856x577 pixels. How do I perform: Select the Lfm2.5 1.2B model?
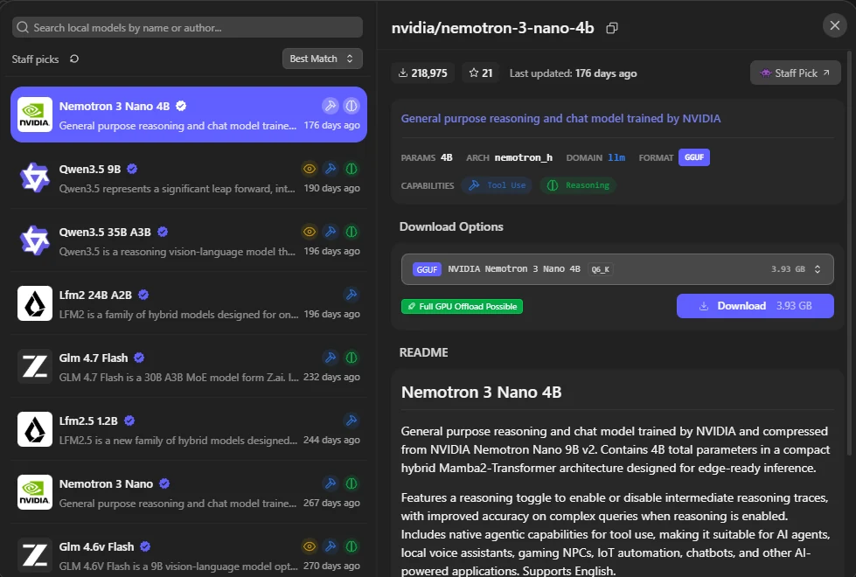[189, 429]
